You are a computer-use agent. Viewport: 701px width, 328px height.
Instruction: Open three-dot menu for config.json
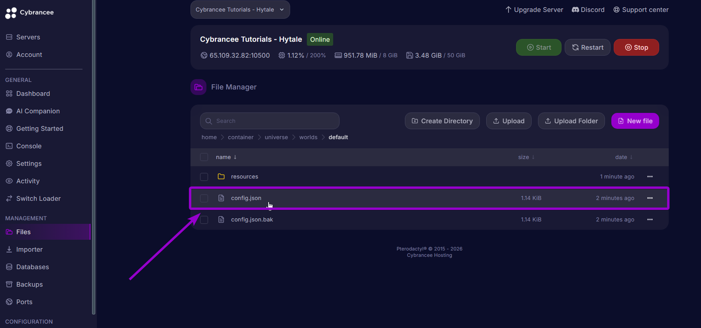point(650,198)
